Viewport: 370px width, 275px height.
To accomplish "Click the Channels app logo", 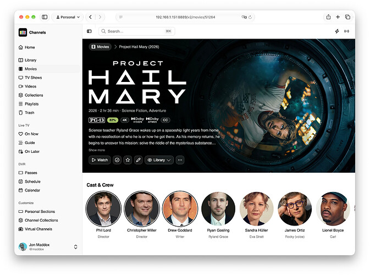I will click(x=23, y=32).
